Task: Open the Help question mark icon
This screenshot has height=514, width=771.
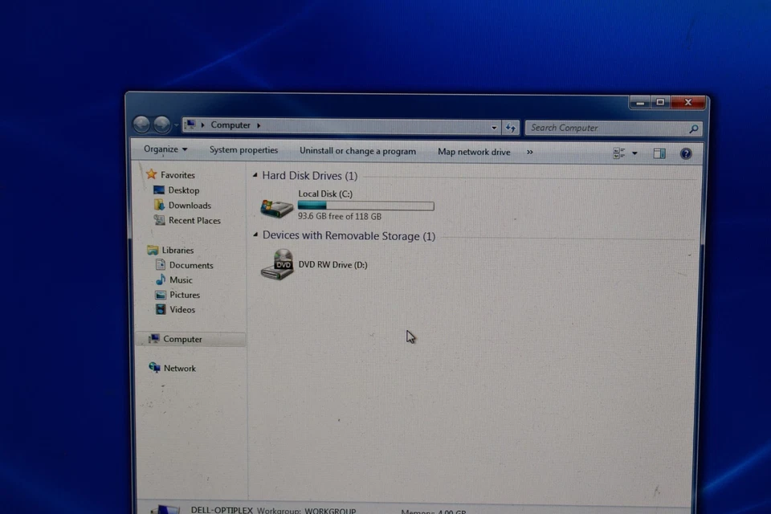Action: click(685, 153)
